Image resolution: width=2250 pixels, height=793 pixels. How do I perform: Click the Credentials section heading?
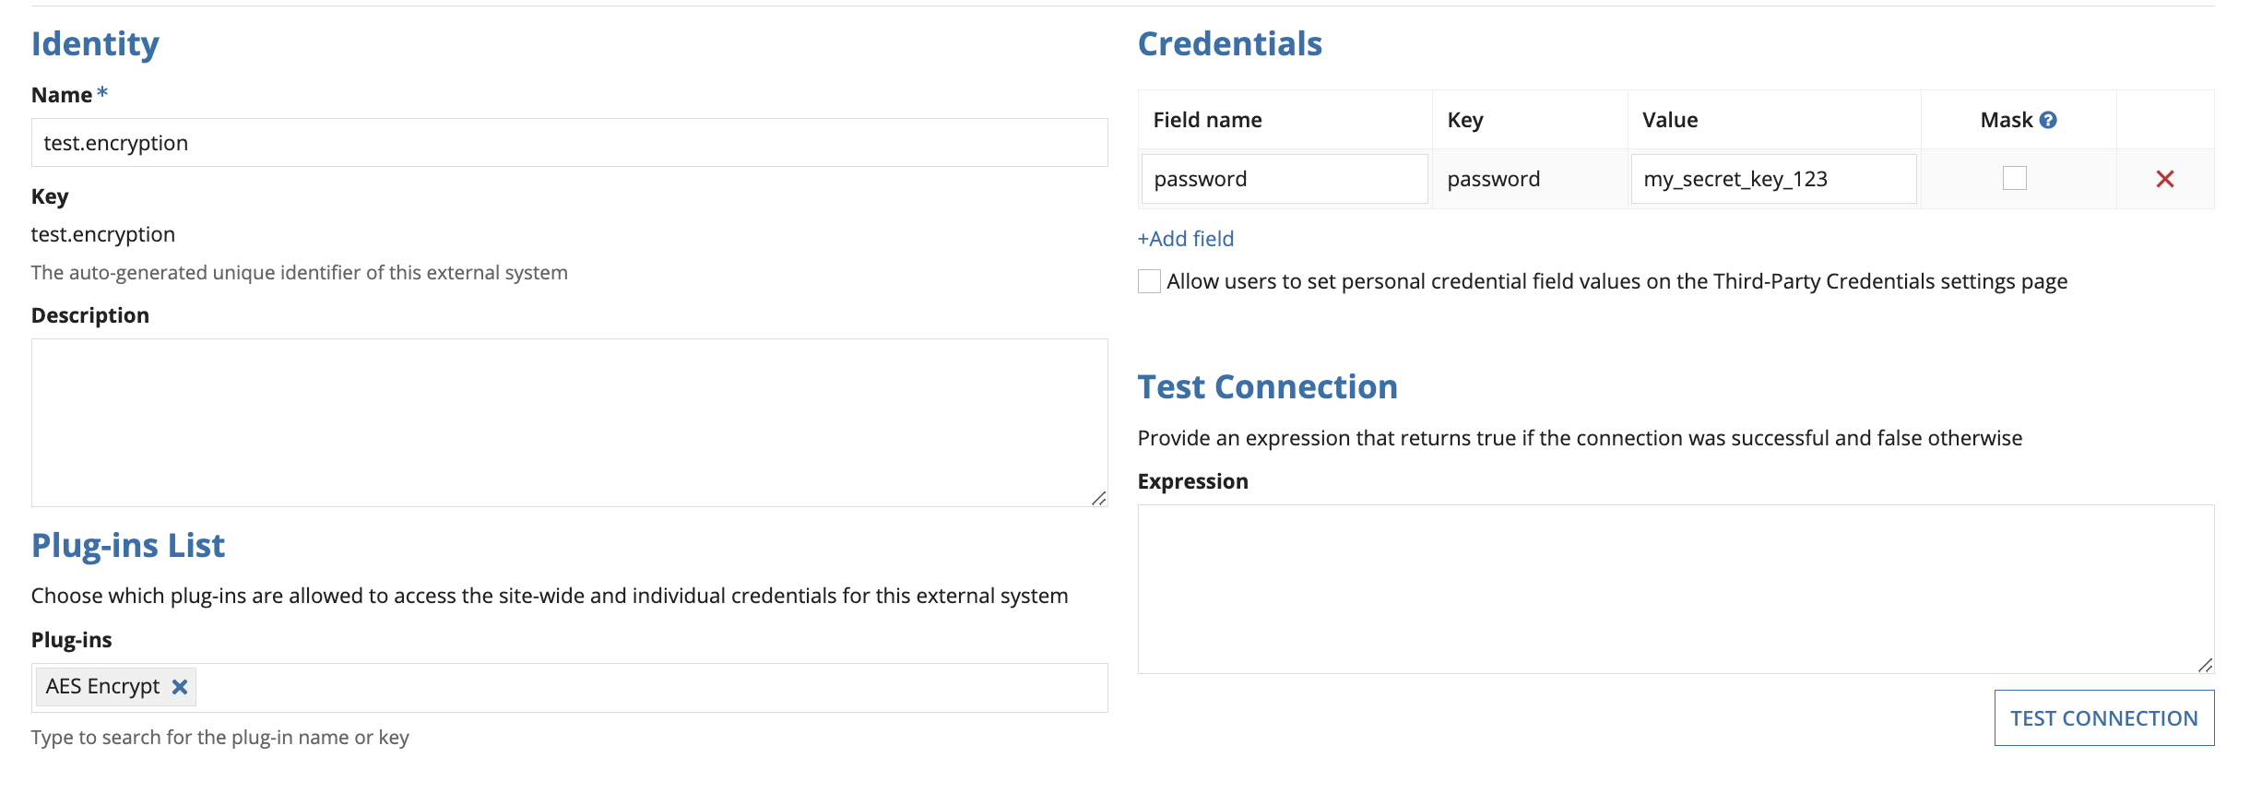(1230, 43)
